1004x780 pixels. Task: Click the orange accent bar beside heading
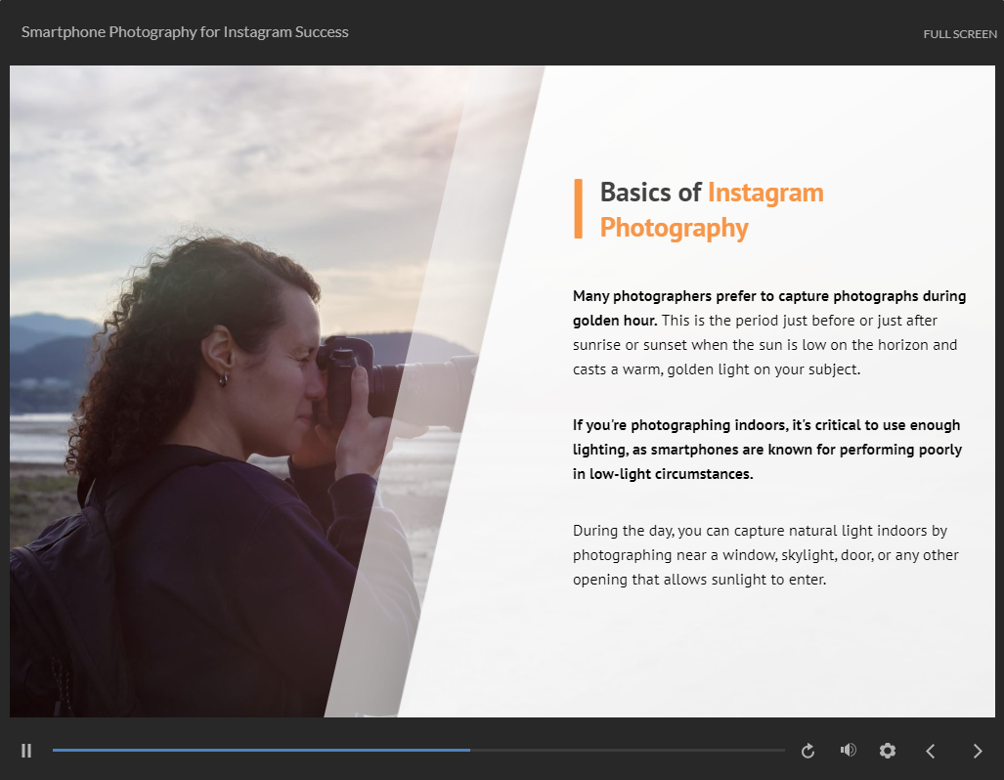578,208
